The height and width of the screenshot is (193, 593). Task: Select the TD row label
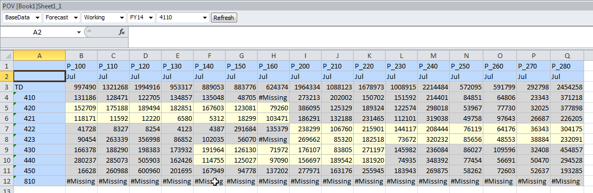pyautogui.click(x=39, y=87)
